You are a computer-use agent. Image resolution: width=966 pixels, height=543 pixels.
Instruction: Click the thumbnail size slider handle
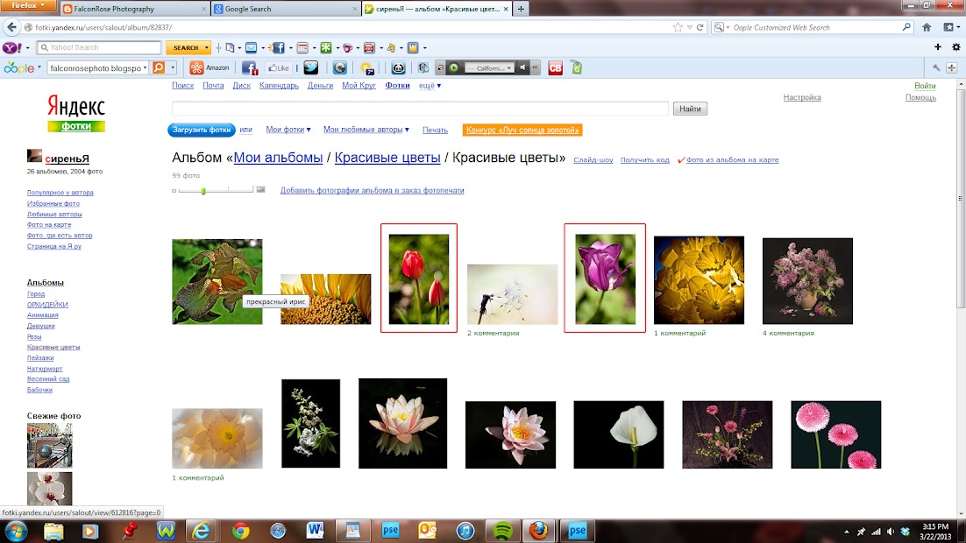pyautogui.click(x=203, y=191)
